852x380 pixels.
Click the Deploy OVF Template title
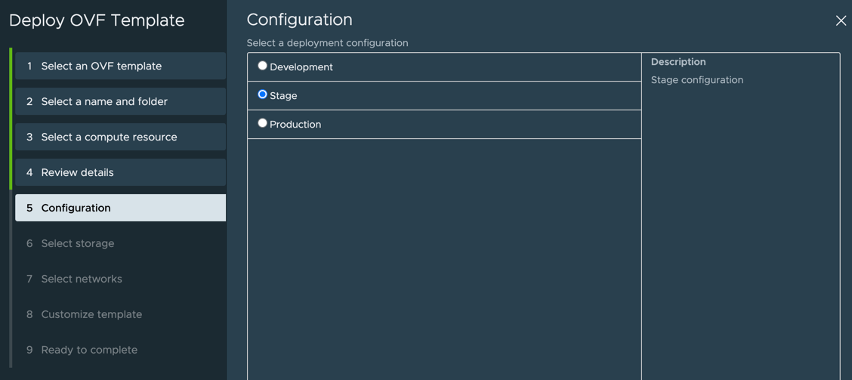click(x=97, y=20)
